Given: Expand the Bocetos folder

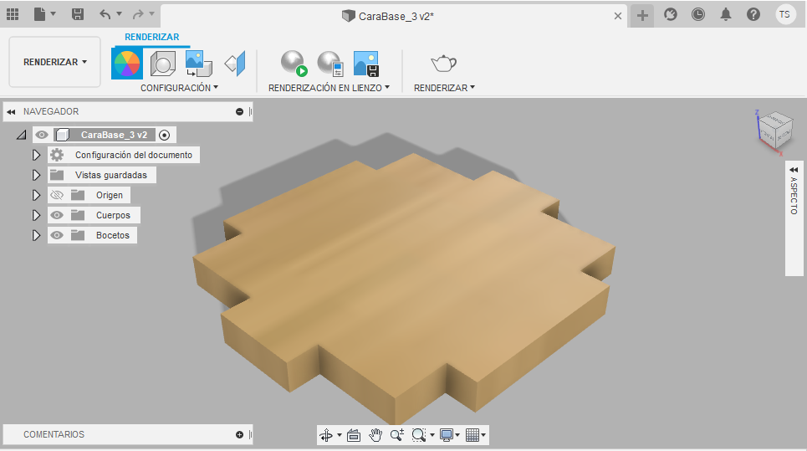Looking at the screenshot, I should [x=35, y=235].
